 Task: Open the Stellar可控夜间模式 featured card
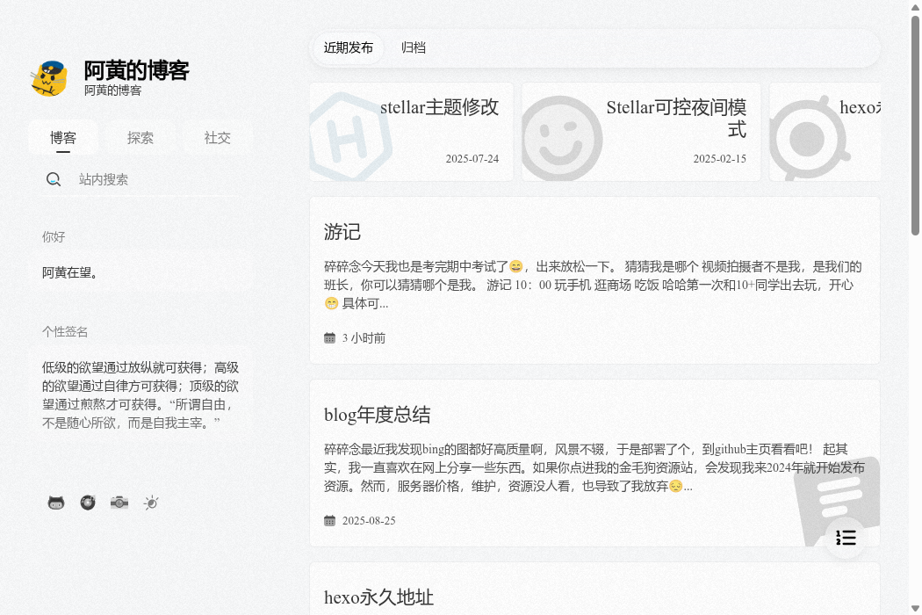[641, 132]
